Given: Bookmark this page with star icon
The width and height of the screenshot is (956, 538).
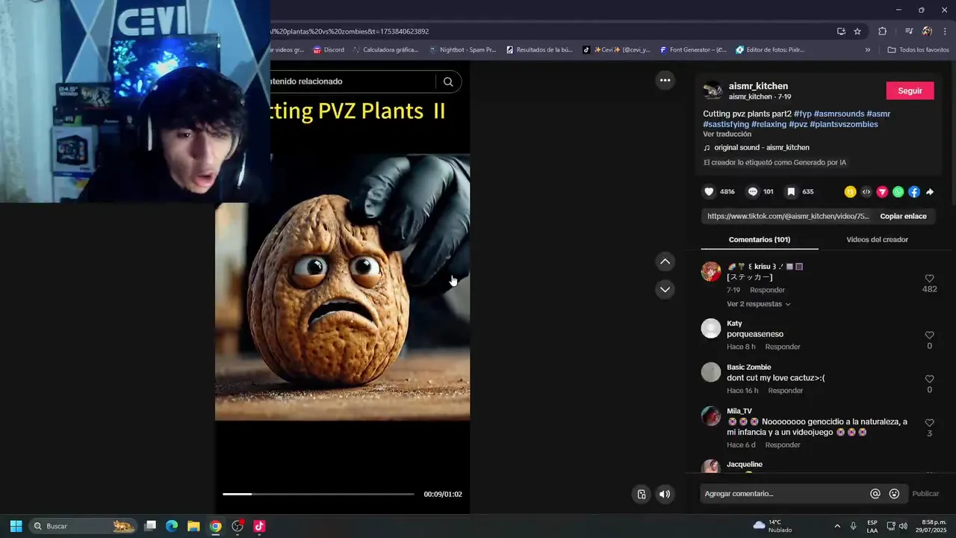Looking at the screenshot, I should 857,31.
